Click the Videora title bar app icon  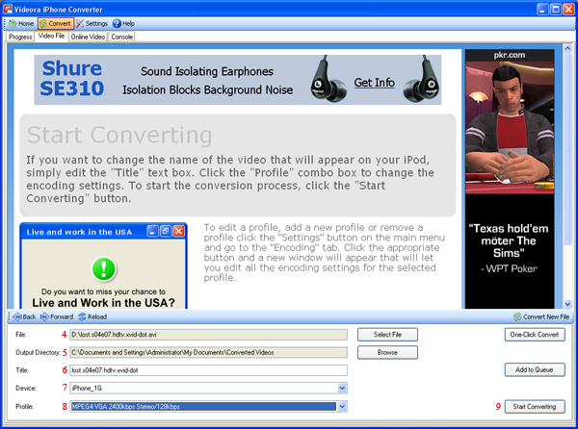tap(8, 9)
